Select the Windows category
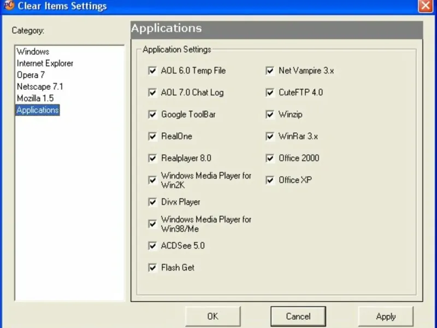 click(33, 51)
